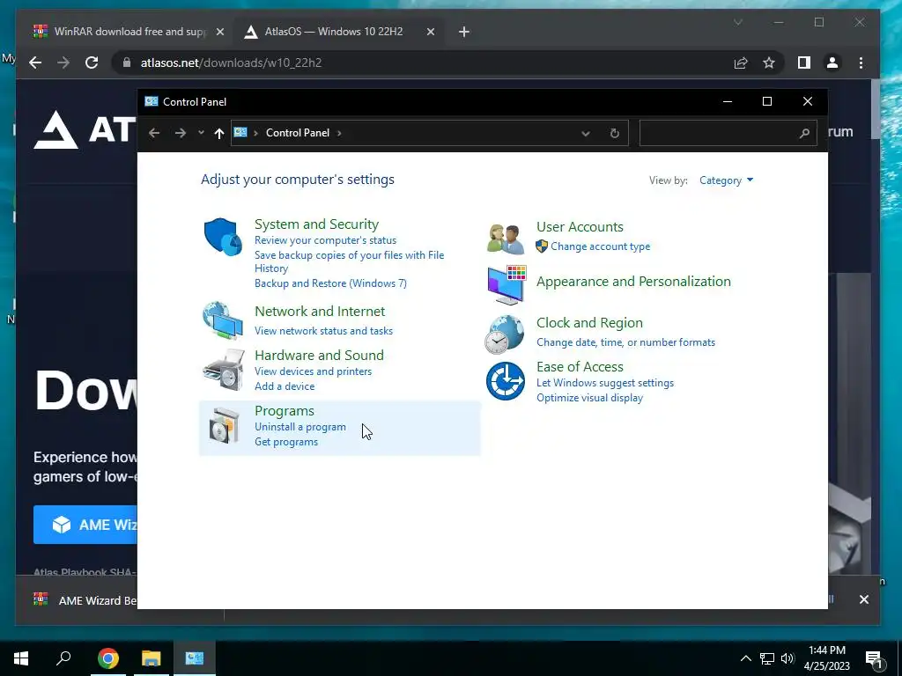Click Uninstall a program link

[300, 427]
